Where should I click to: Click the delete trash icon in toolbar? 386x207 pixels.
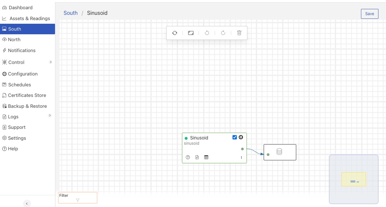coord(239,33)
